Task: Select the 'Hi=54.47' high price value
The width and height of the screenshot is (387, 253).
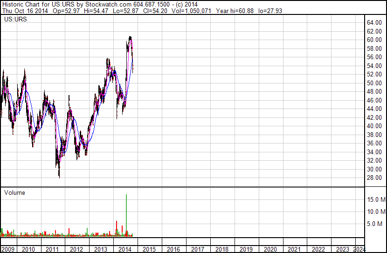Action: (x=96, y=11)
